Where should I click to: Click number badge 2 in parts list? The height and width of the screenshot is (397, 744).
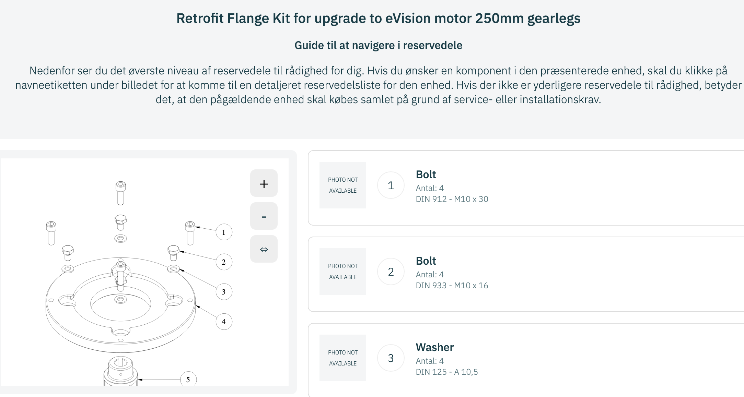tap(391, 272)
